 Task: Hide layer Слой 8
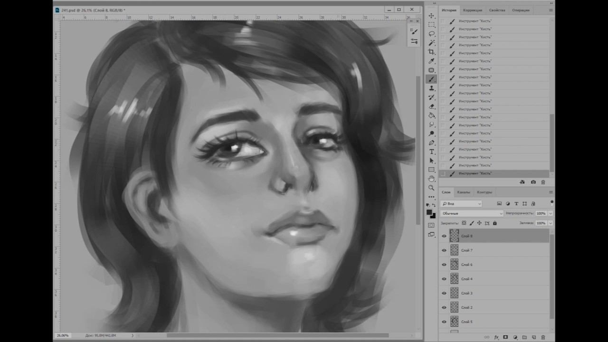click(x=444, y=236)
